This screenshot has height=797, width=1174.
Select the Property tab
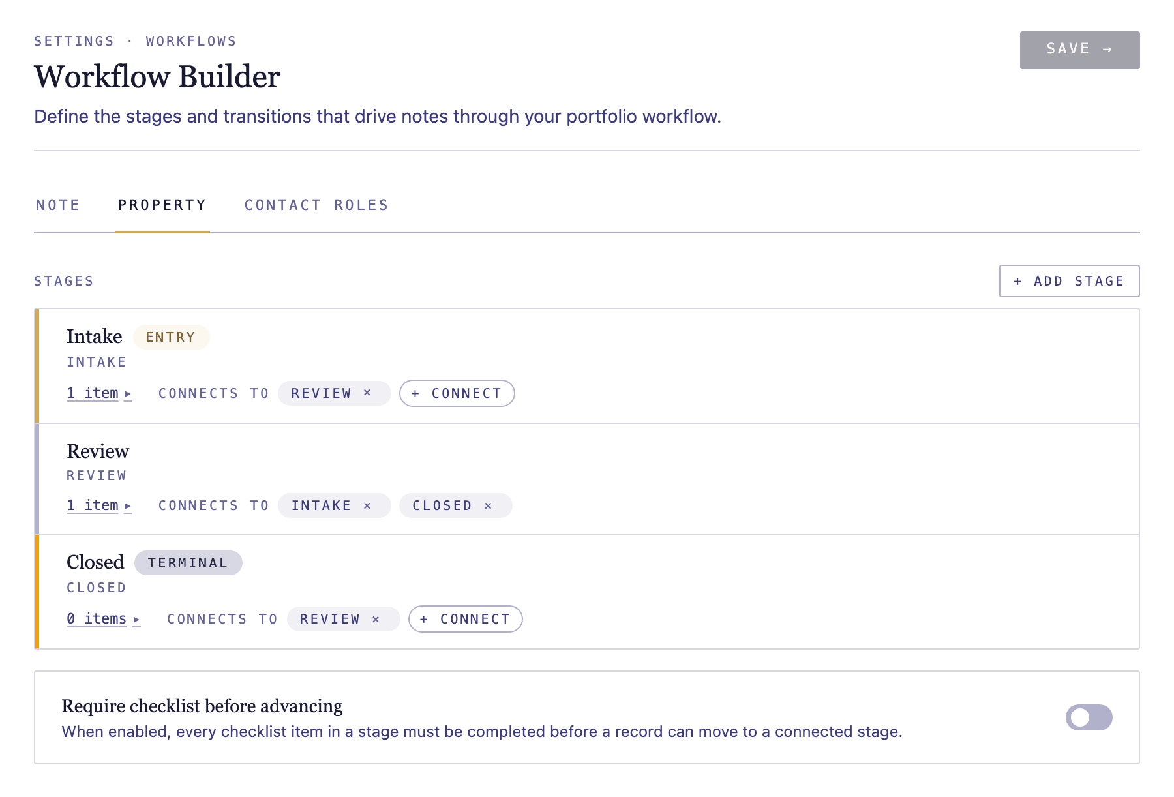(x=162, y=205)
